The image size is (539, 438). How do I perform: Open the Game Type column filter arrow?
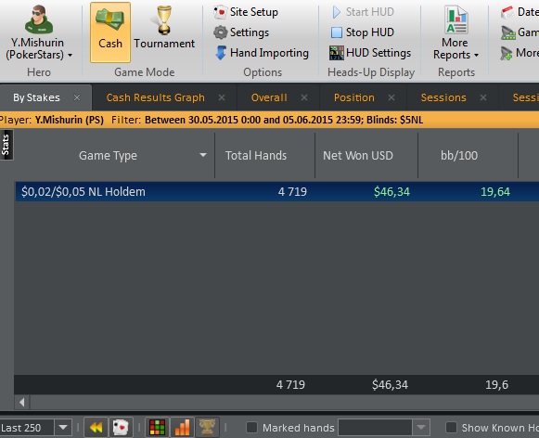click(x=203, y=155)
